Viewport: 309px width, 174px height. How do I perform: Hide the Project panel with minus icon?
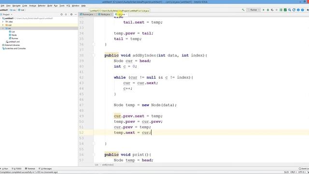point(76,14)
